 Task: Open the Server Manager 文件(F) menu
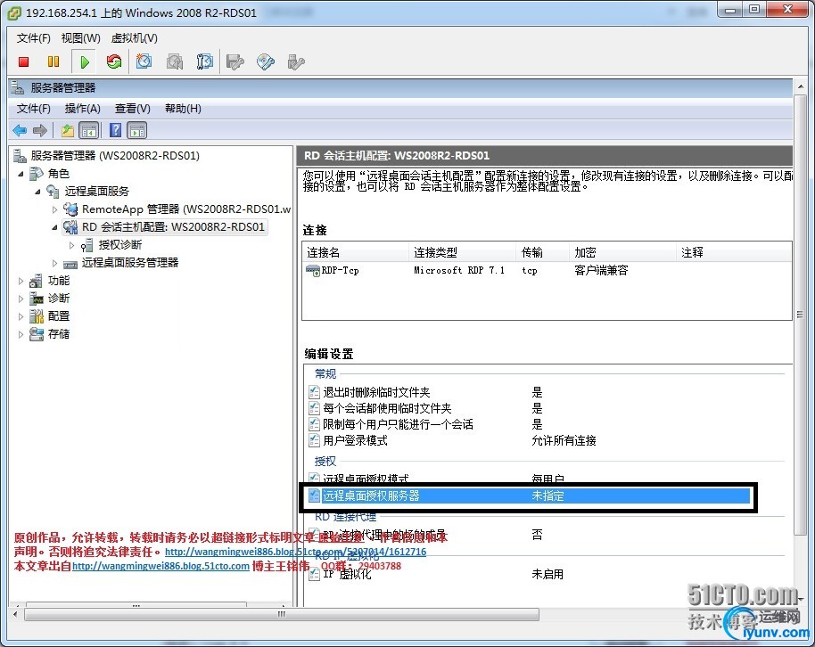33,108
